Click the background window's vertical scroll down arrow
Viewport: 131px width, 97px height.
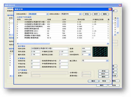(x=118, y=33)
